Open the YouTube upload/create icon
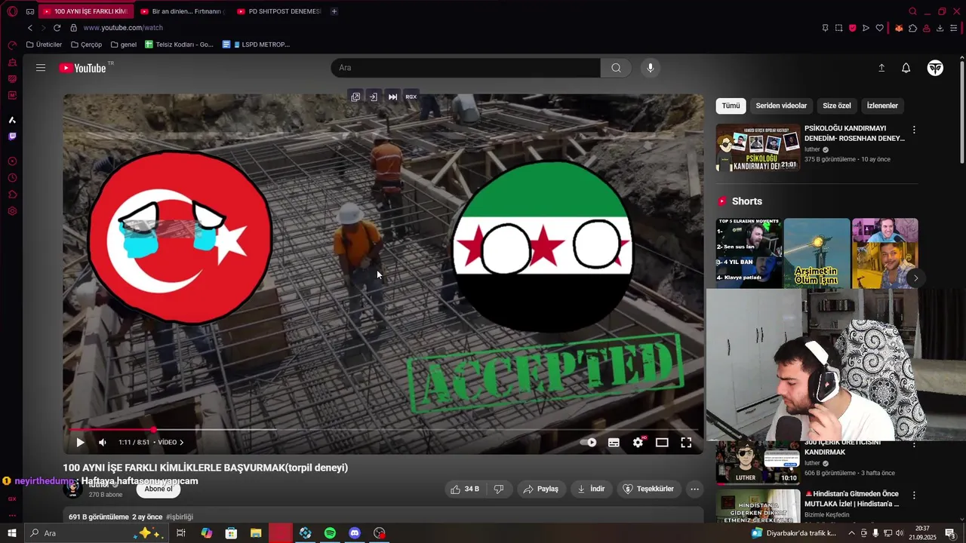 [881, 68]
